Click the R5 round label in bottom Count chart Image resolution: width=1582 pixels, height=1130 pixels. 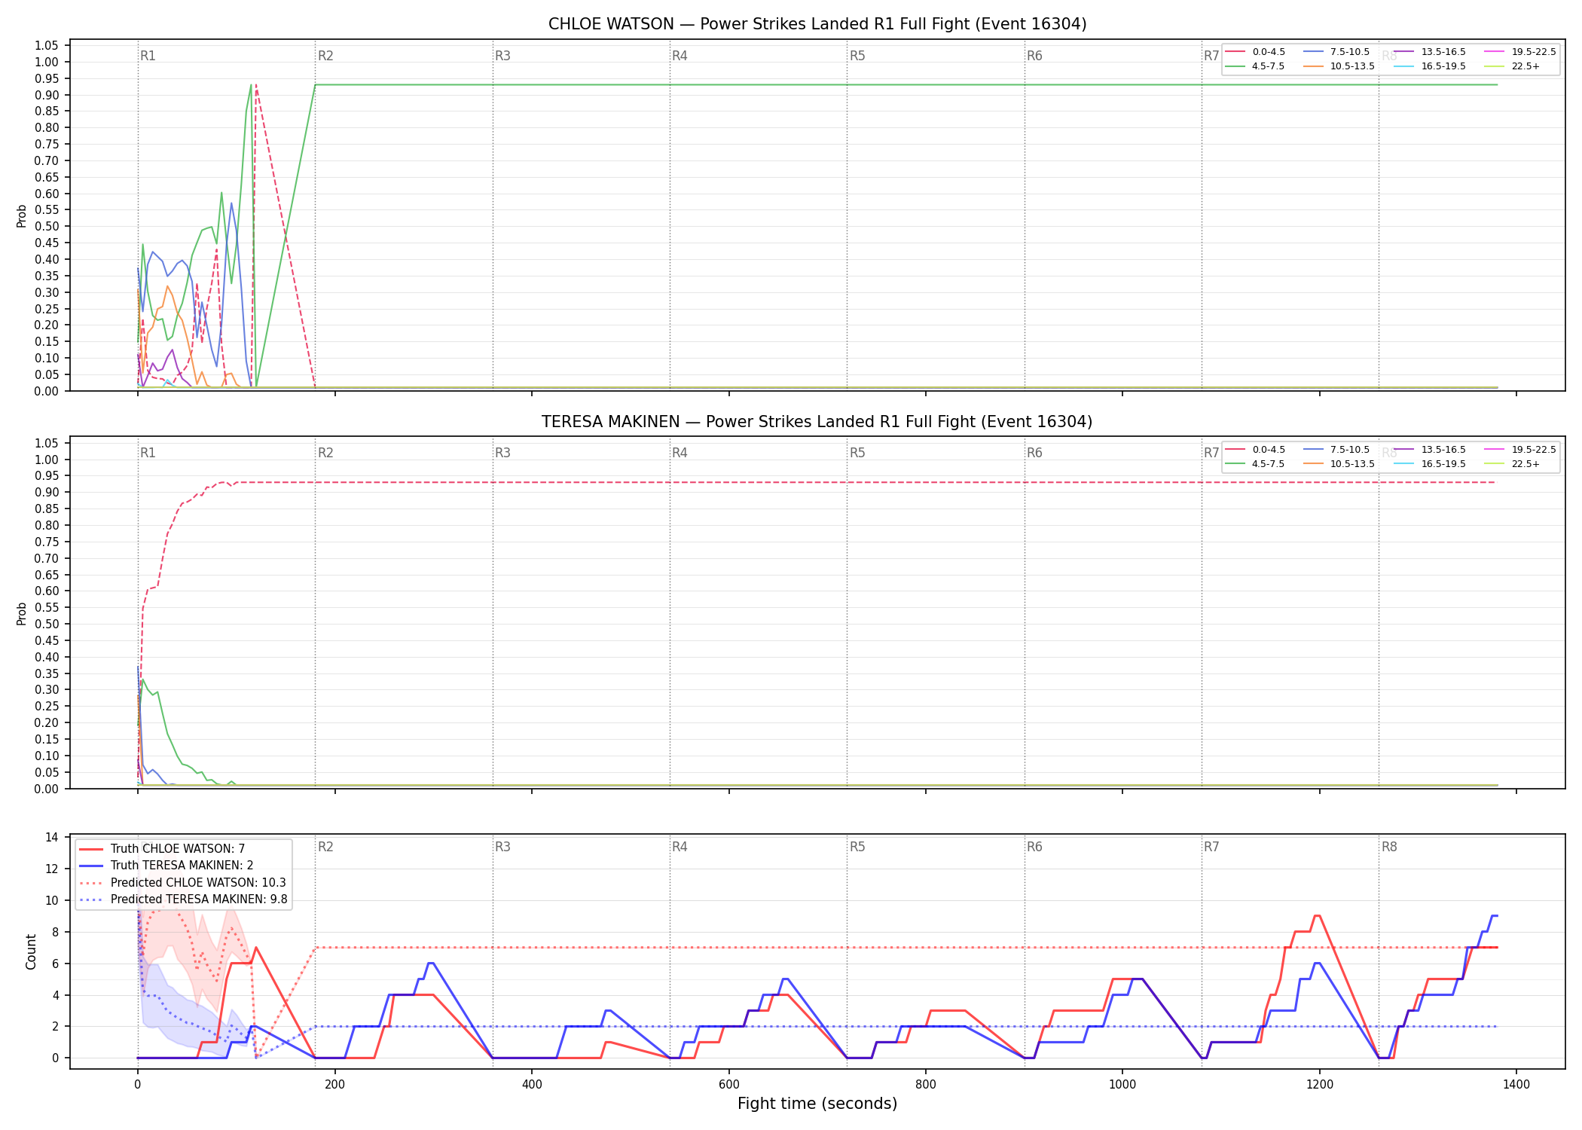tap(857, 847)
